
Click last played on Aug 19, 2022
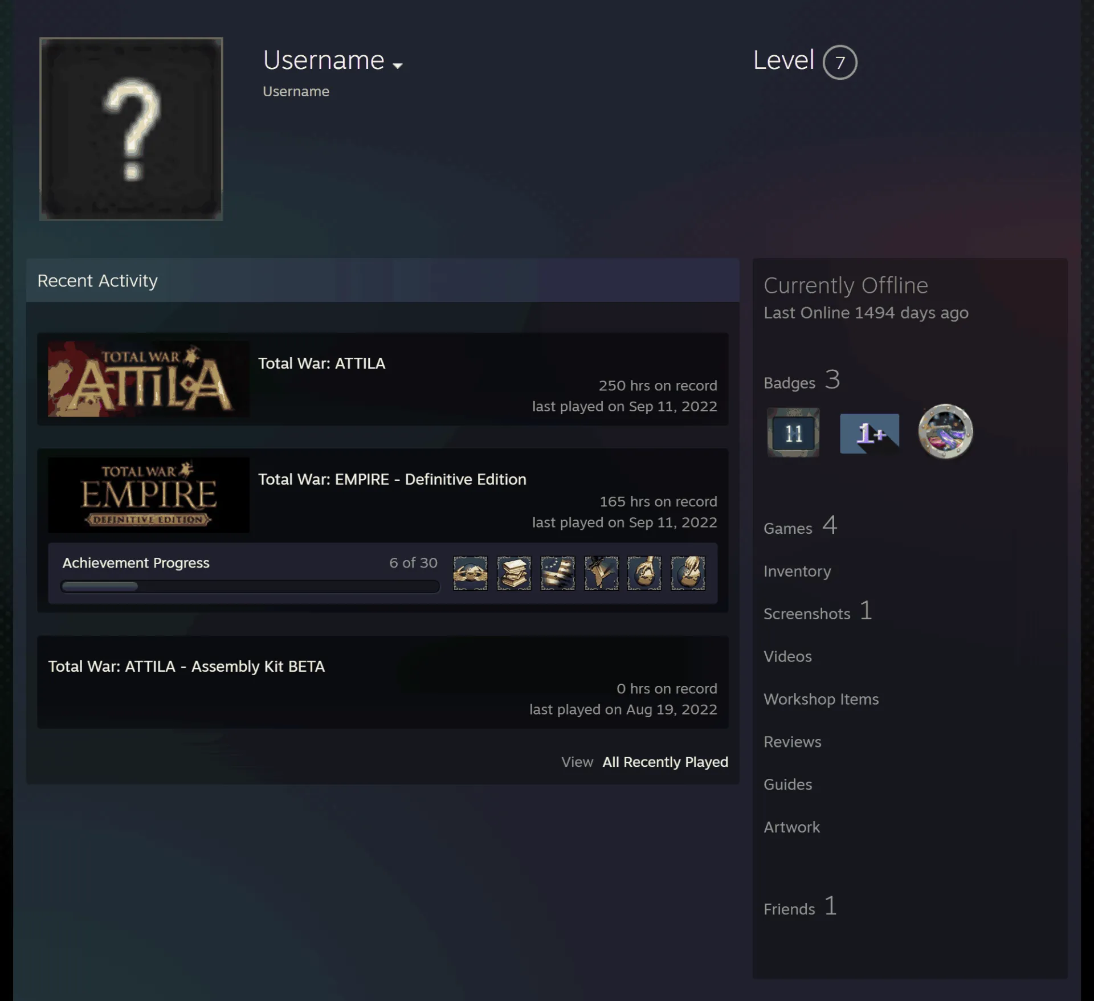[623, 709]
